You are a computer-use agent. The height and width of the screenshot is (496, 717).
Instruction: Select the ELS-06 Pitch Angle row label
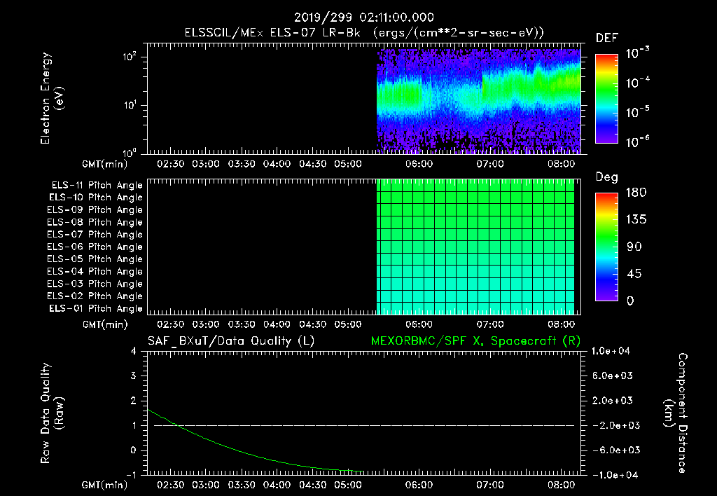point(95,247)
